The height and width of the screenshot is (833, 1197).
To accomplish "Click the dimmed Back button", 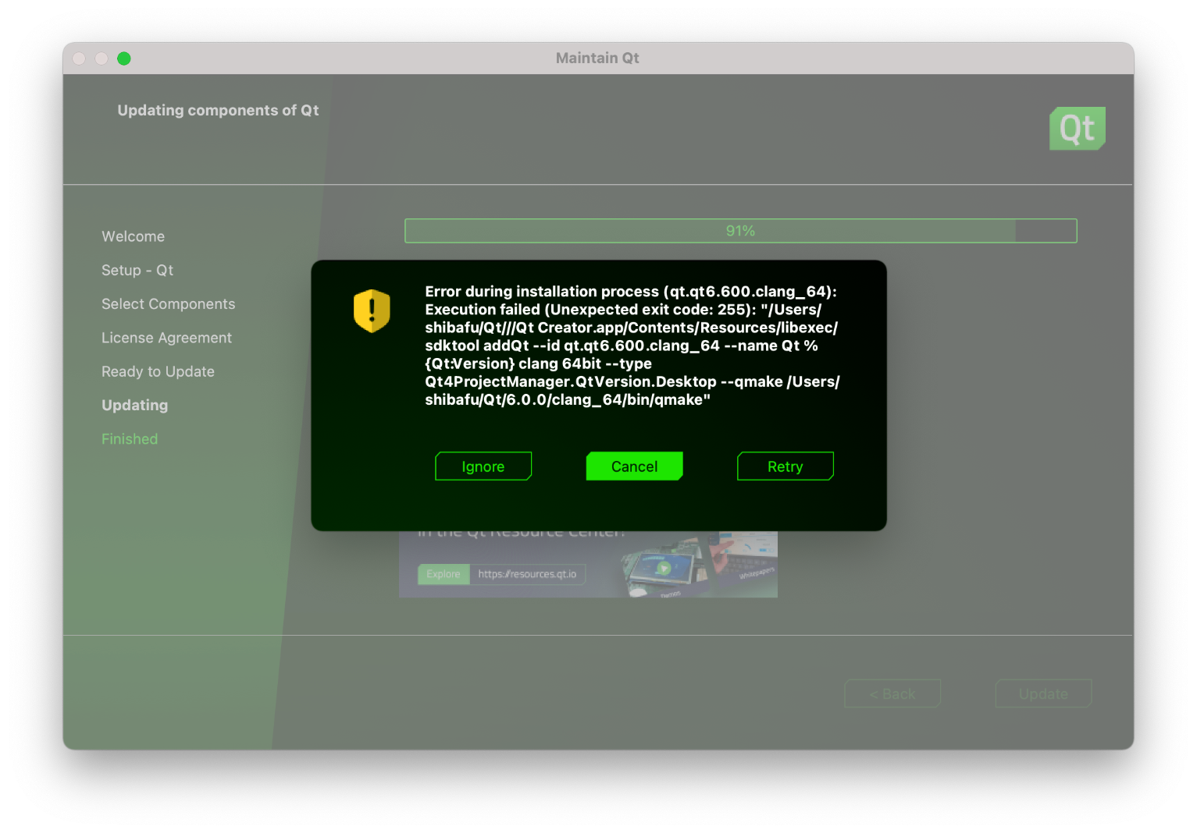I will (892, 693).
